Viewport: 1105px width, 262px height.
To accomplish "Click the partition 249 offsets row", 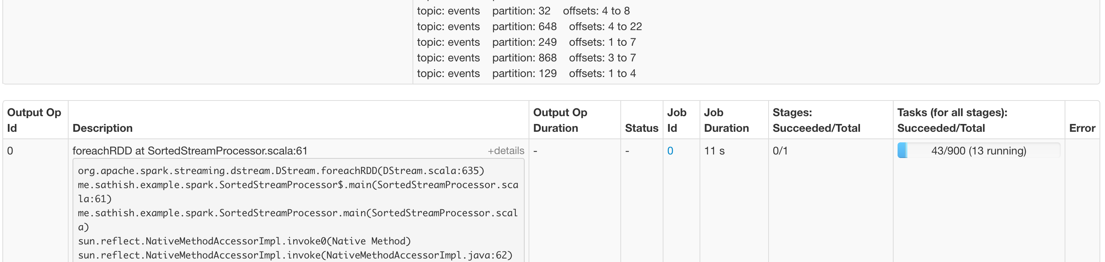I will click(526, 42).
